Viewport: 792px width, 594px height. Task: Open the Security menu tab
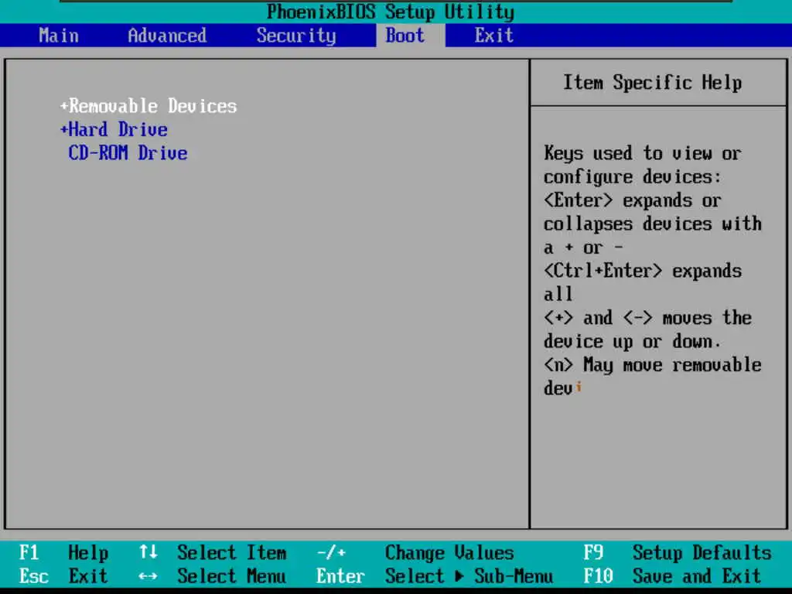coord(296,36)
